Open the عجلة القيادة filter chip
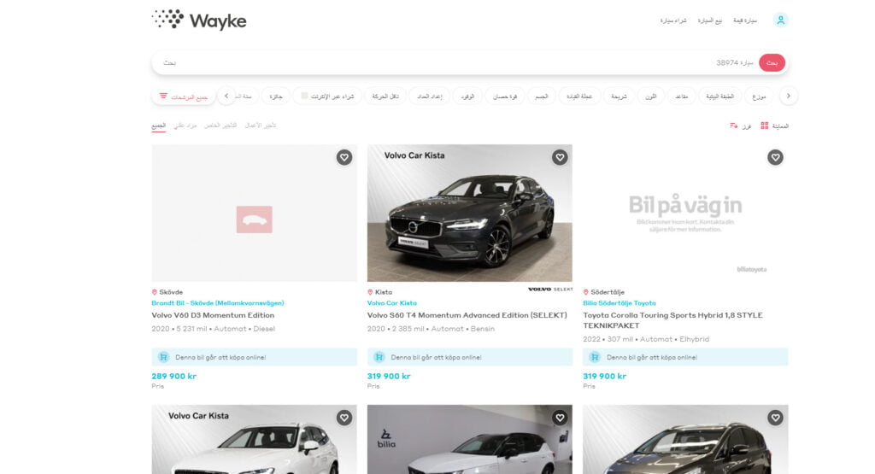 (579, 96)
